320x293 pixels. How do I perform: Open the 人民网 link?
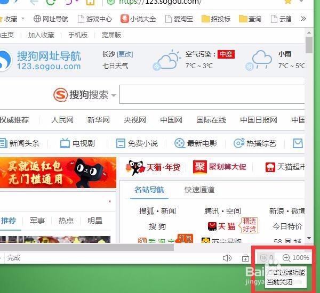(x=62, y=120)
